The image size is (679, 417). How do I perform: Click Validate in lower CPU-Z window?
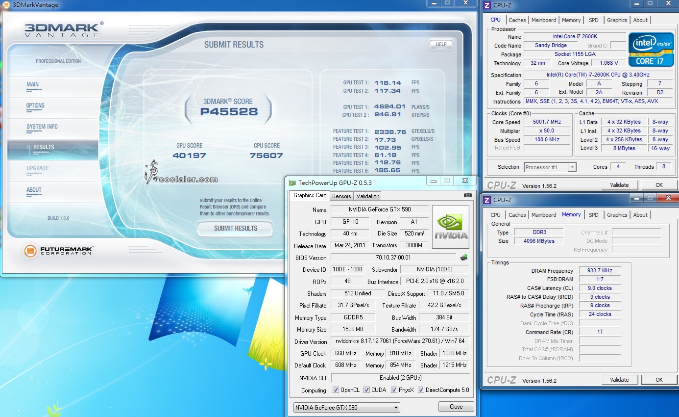pyautogui.click(x=619, y=380)
